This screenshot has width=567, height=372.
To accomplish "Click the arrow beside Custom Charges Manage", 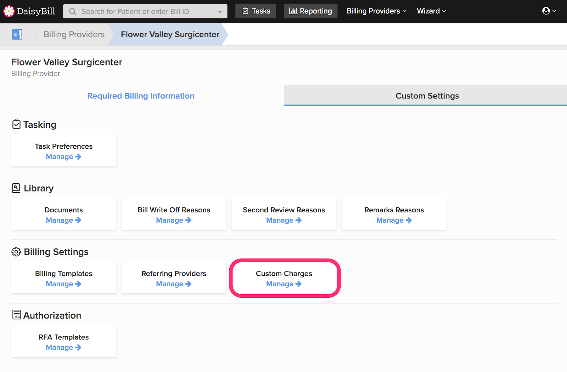I will click(x=299, y=284).
